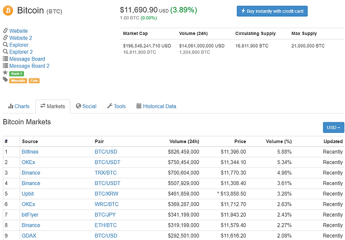Click the Mineable tag
The image size is (345, 240).
pyautogui.click(x=18, y=81)
